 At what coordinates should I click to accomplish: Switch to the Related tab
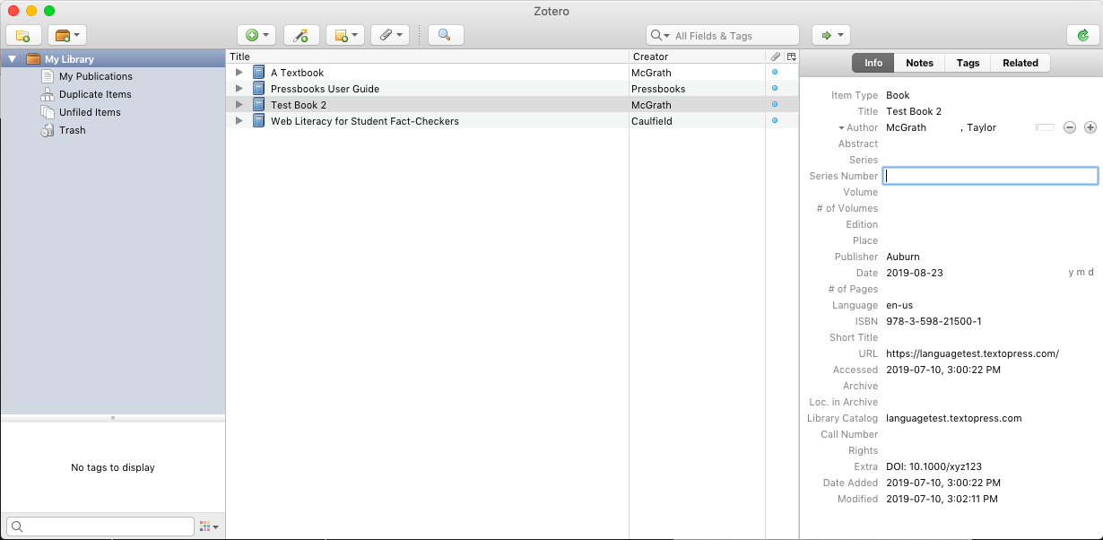1020,63
